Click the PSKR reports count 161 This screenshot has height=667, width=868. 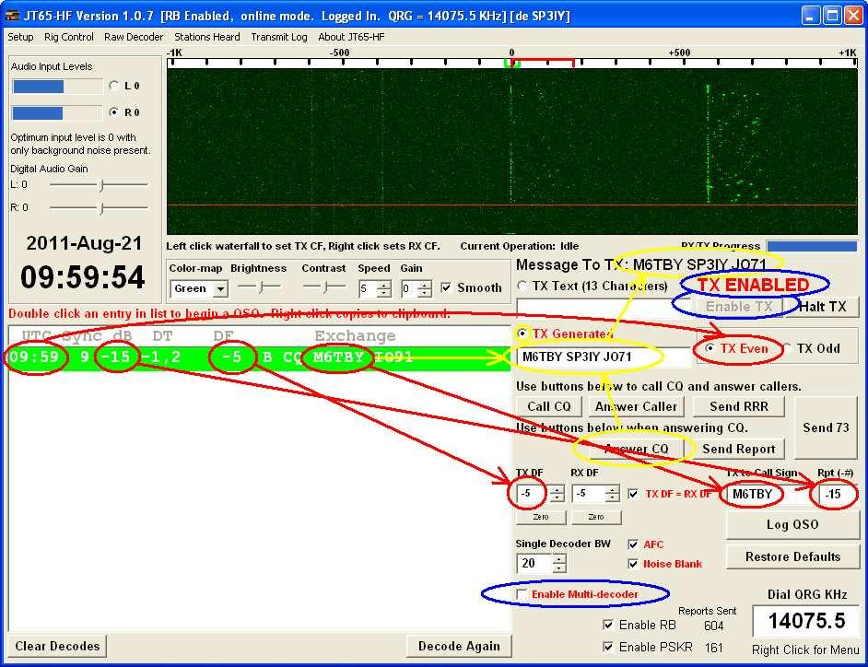point(713,648)
